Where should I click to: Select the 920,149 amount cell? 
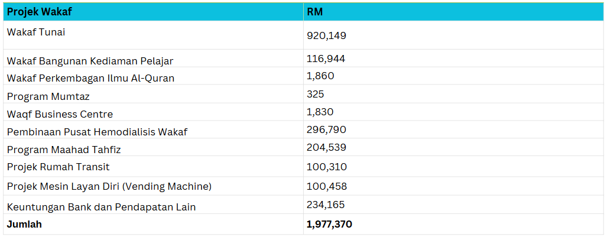tap(326, 35)
